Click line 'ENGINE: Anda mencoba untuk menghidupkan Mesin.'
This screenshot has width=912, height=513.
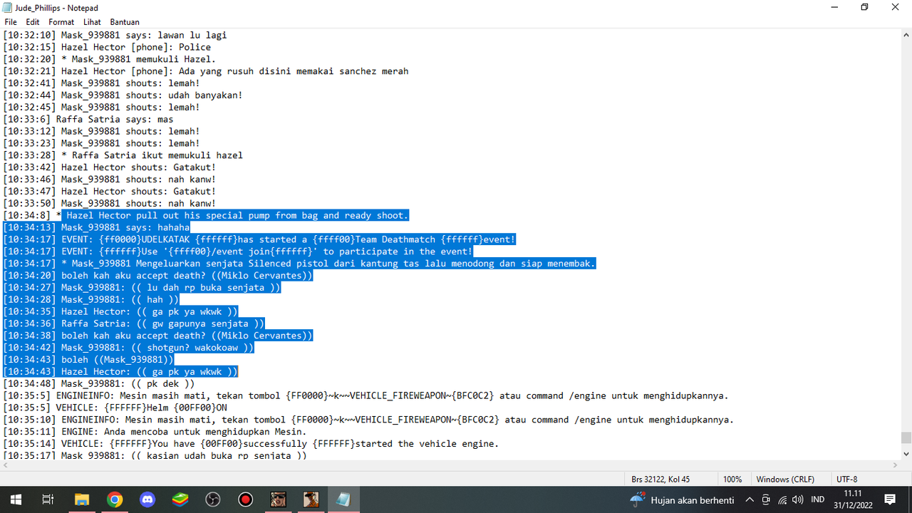155,432
